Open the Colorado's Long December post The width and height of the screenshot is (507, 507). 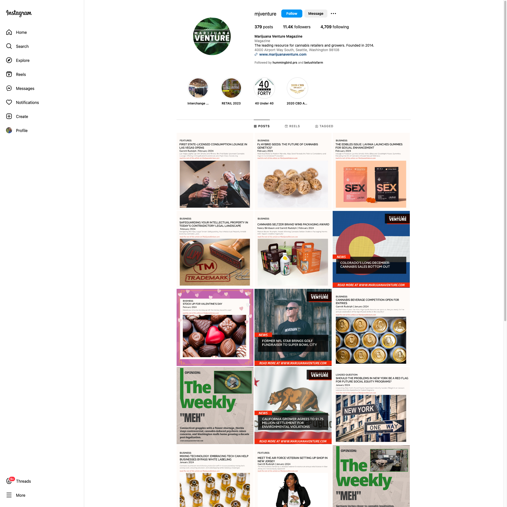point(371,249)
